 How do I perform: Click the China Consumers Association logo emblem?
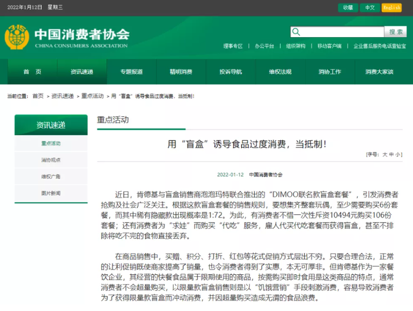point(17,37)
